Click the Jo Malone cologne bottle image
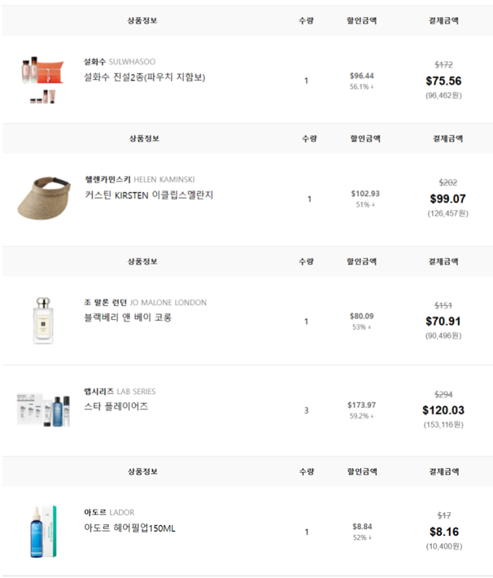 point(44,320)
